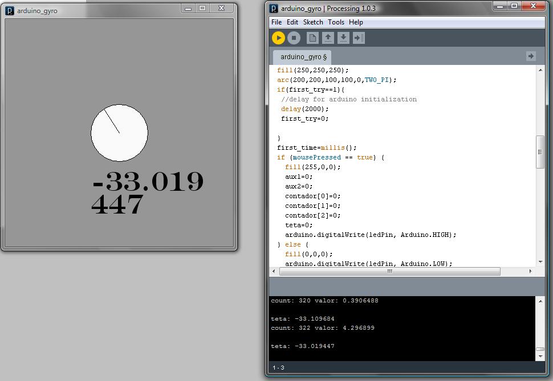This screenshot has width=553, height=381.
Task: Click the comment '//delay for arduino initialization'
Action: click(349, 100)
